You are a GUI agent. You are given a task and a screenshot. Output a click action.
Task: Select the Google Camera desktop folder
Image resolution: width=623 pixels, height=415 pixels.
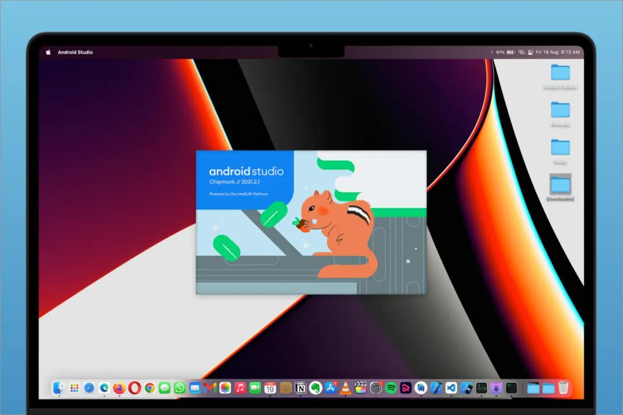pyautogui.click(x=560, y=77)
